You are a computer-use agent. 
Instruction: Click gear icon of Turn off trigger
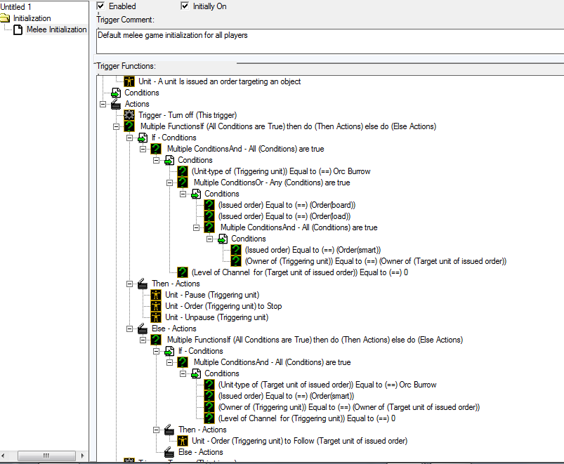(129, 115)
